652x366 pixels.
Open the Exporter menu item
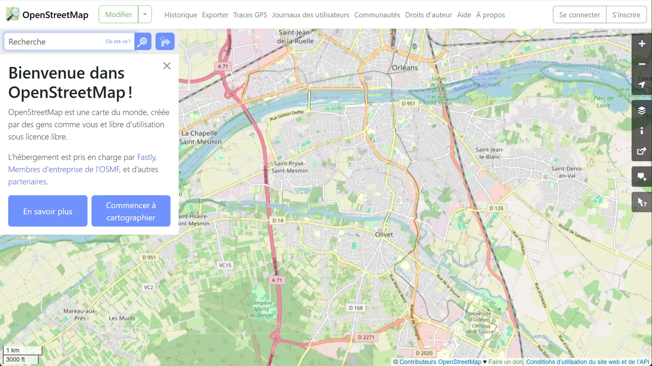click(215, 15)
